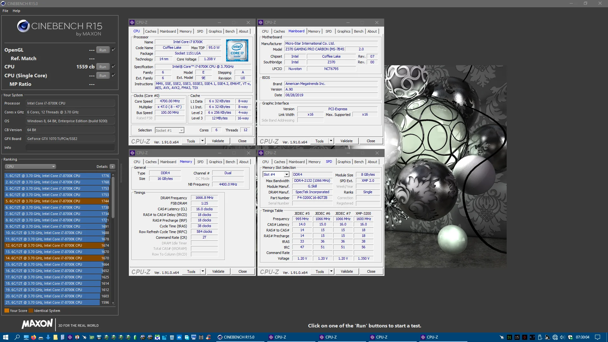The image size is (608, 342).
Task: Toggle the CPU test checkbox
Action: (x=113, y=66)
